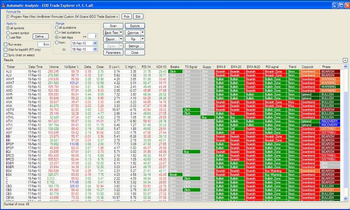Sort by VolSpike % column header

tap(70, 67)
